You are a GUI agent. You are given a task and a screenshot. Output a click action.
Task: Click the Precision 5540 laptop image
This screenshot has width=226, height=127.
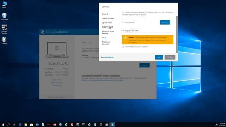57,50
